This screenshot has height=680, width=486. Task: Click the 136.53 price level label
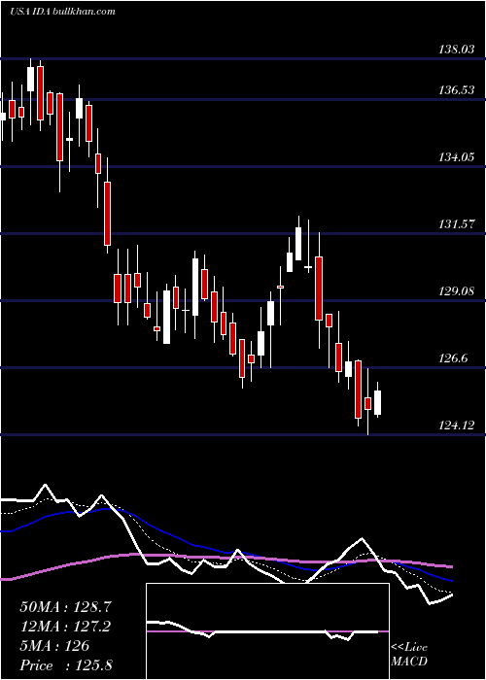(x=457, y=90)
